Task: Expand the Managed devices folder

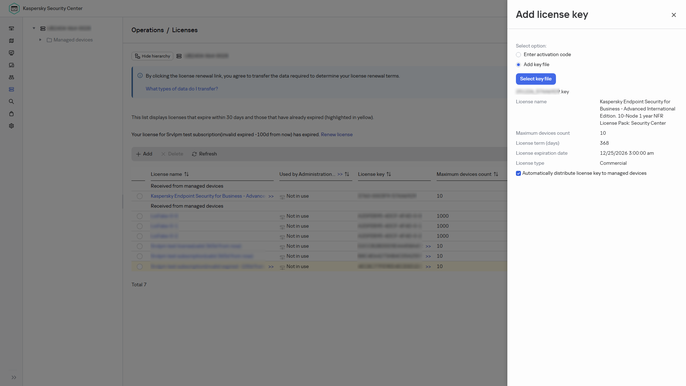Action: [x=40, y=40]
